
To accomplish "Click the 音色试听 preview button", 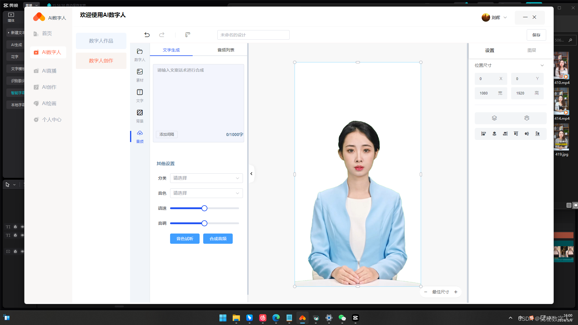I will click(185, 239).
